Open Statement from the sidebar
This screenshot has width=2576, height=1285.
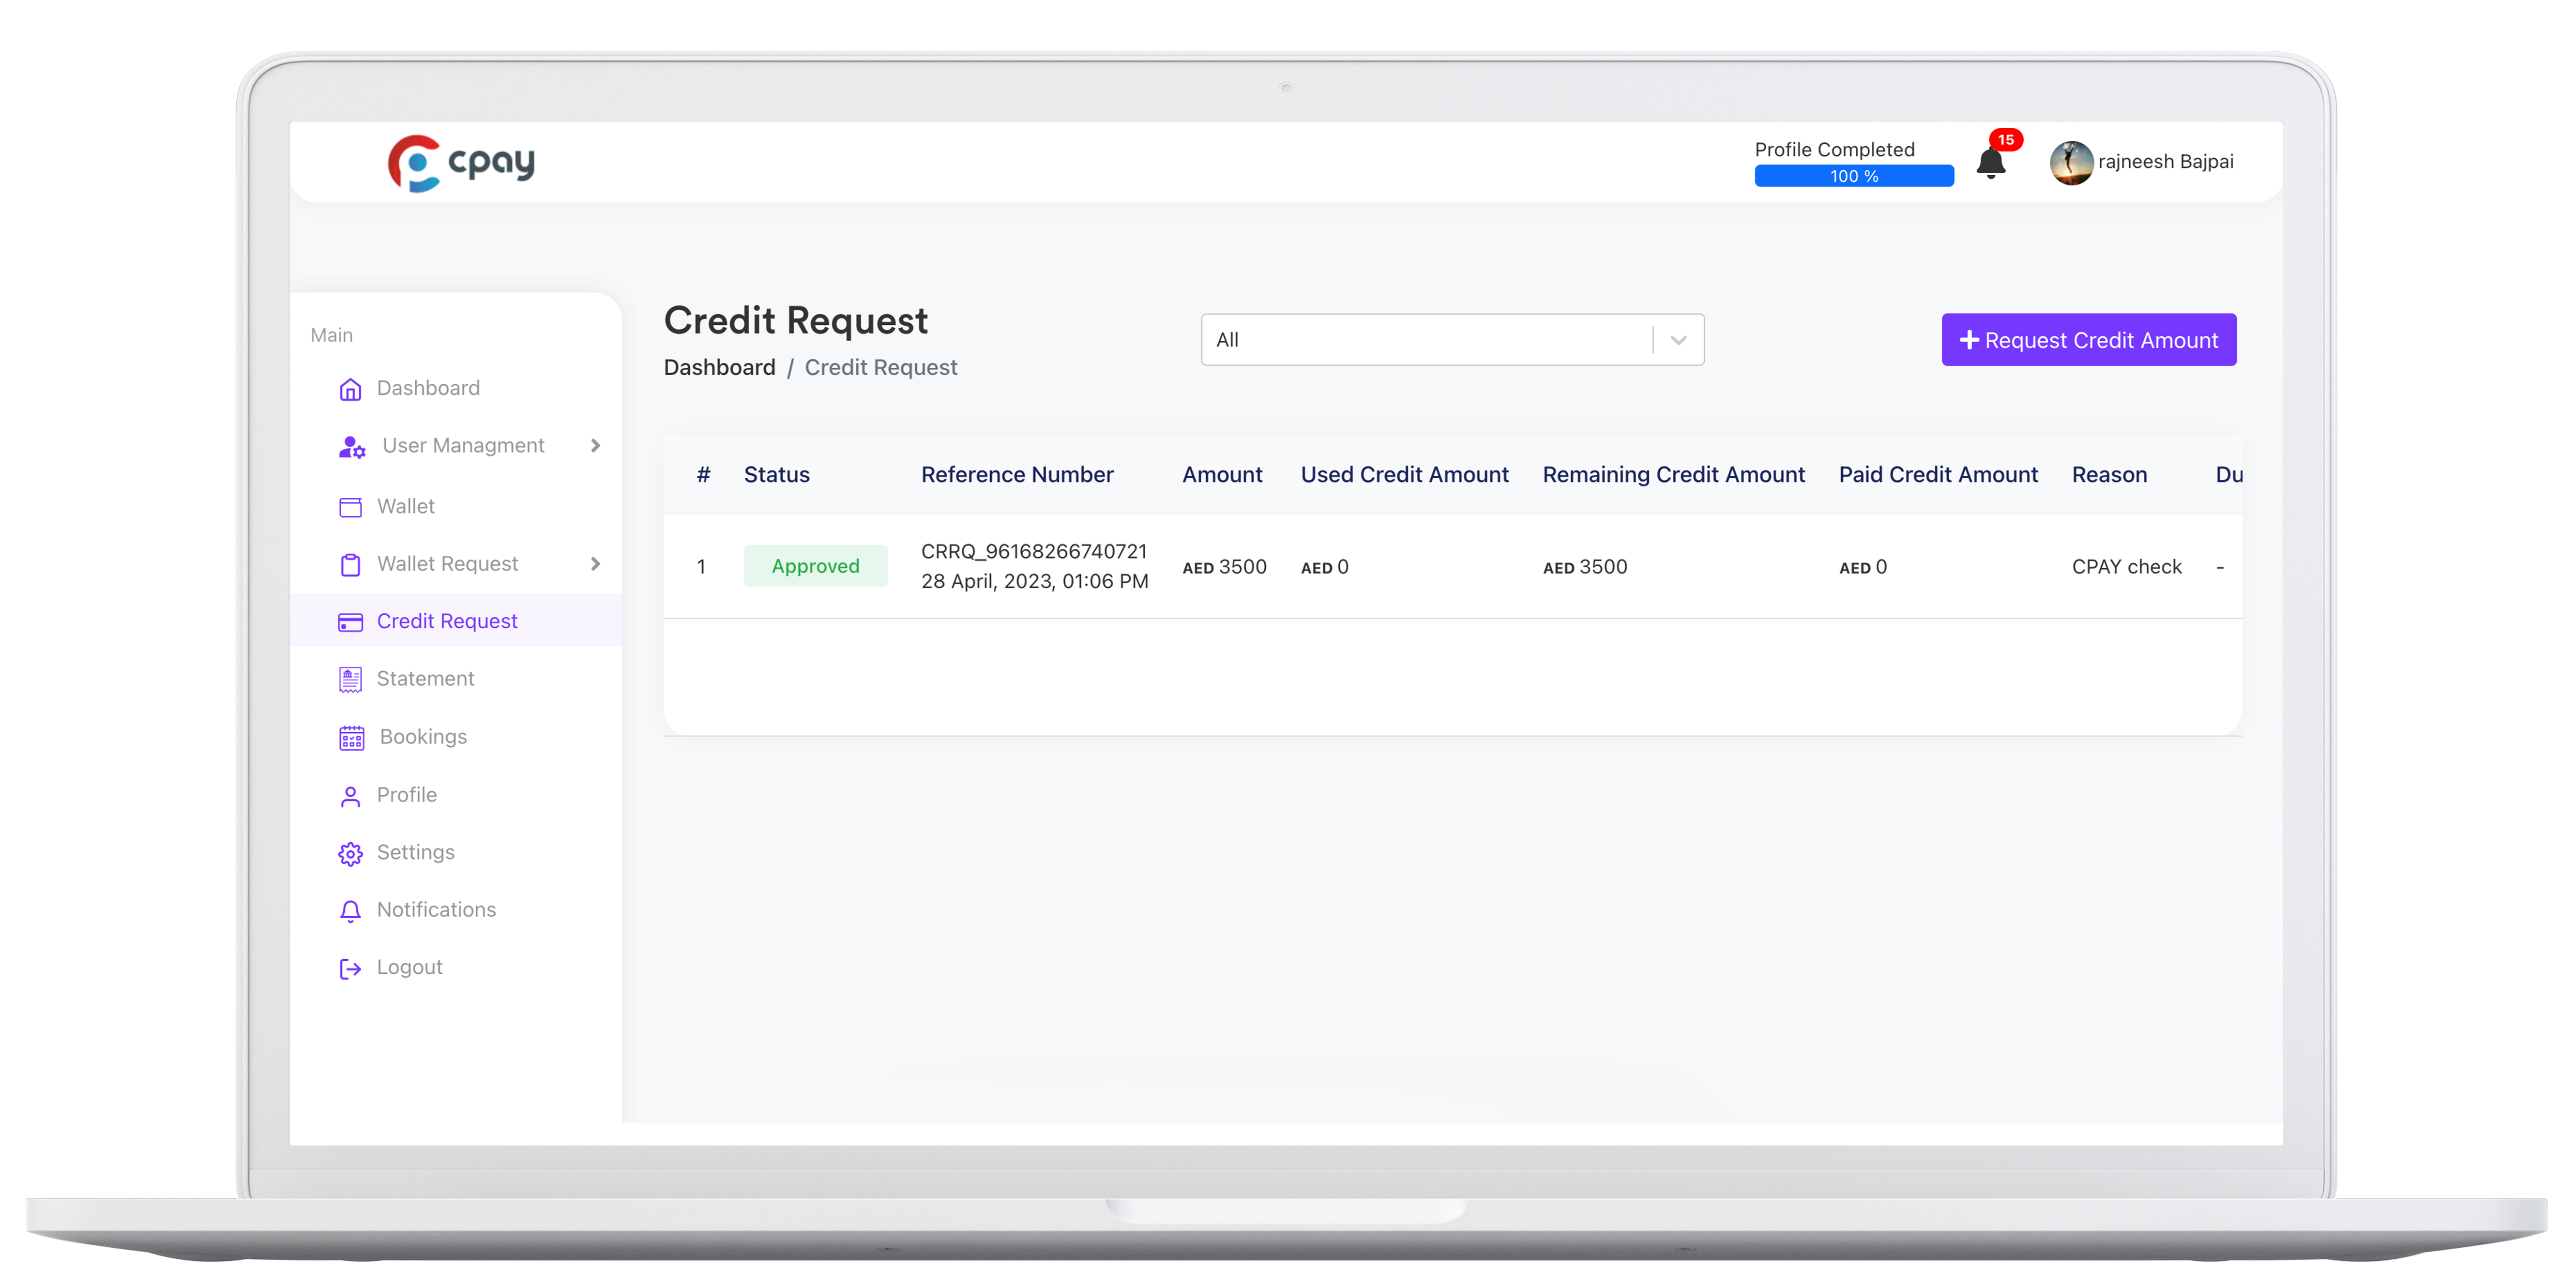point(425,679)
